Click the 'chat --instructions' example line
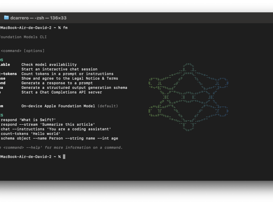 click(56, 129)
